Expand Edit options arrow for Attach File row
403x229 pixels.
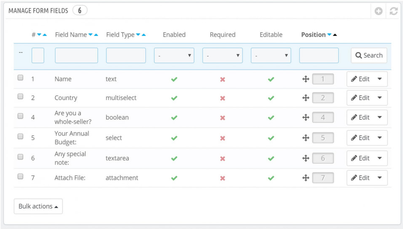click(x=379, y=178)
